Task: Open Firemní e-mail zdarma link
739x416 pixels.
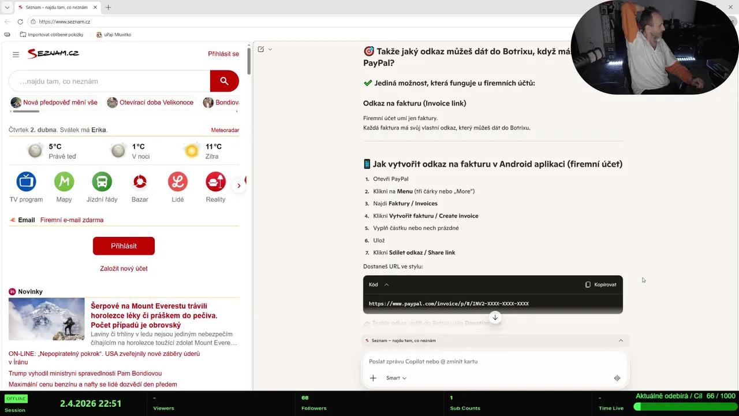Action: [72, 220]
